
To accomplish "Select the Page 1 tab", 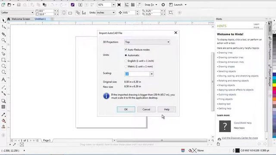I will point(47,140).
